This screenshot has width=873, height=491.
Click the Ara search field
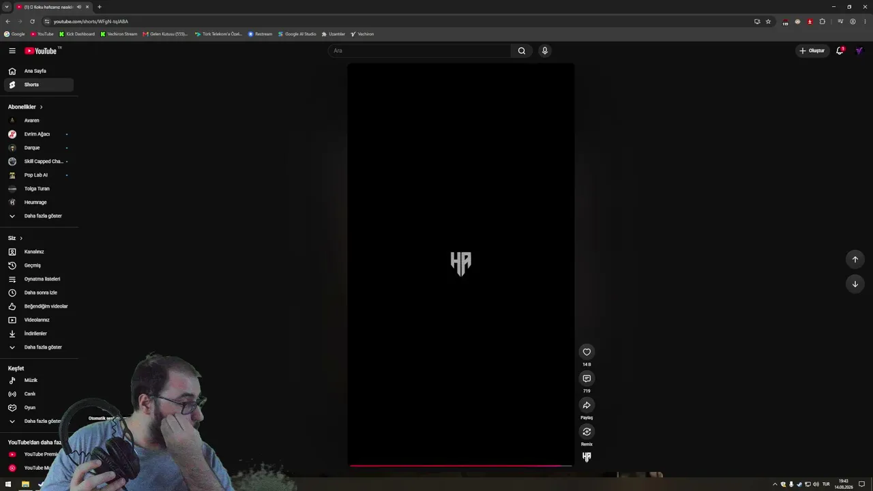(x=419, y=50)
